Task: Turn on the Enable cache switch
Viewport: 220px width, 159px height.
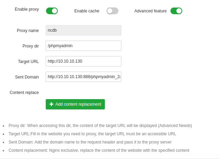Action: pos(112,11)
